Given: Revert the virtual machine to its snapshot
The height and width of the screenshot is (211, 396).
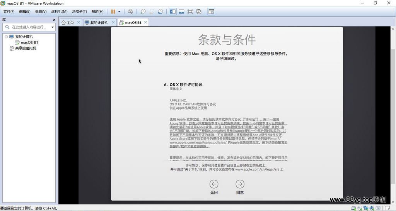Looking at the screenshot, I should click(152, 12).
